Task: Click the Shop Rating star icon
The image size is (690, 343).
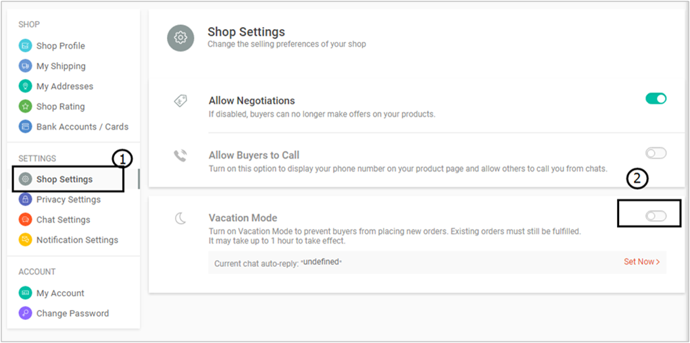Action: [x=26, y=107]
